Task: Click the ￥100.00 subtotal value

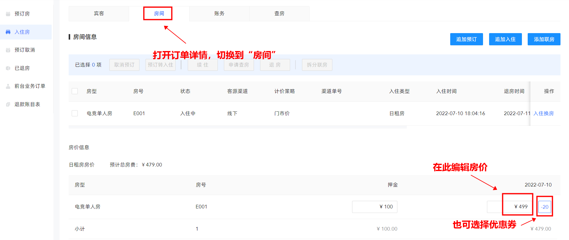Action: [387, 229]
